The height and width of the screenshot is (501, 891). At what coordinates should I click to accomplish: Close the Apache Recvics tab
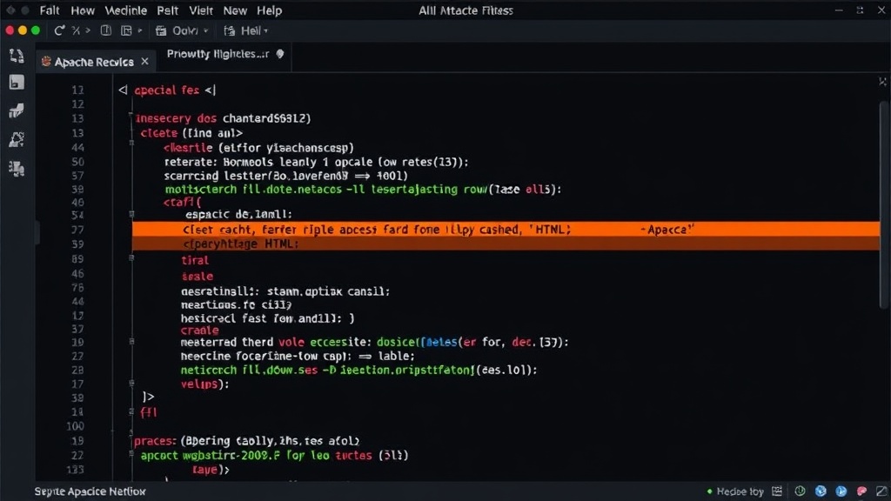tap(145, 62)
